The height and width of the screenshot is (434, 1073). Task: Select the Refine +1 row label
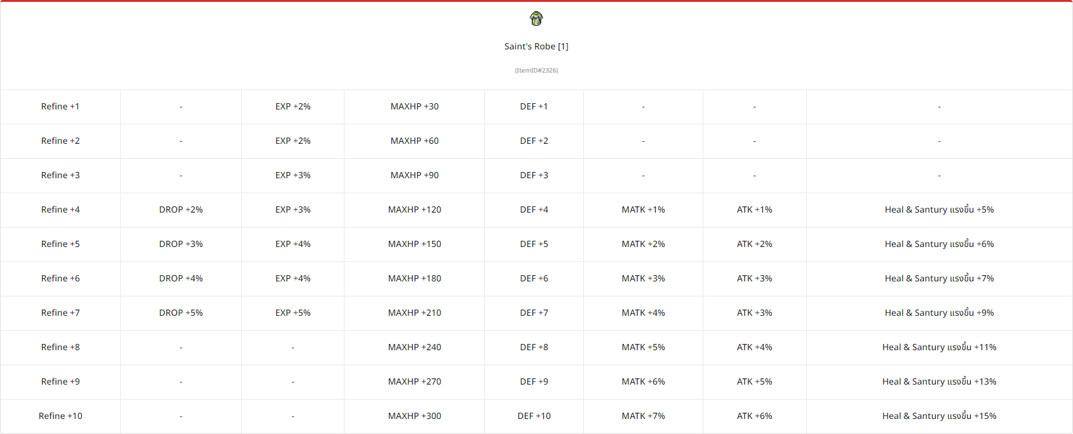(60, 107)
